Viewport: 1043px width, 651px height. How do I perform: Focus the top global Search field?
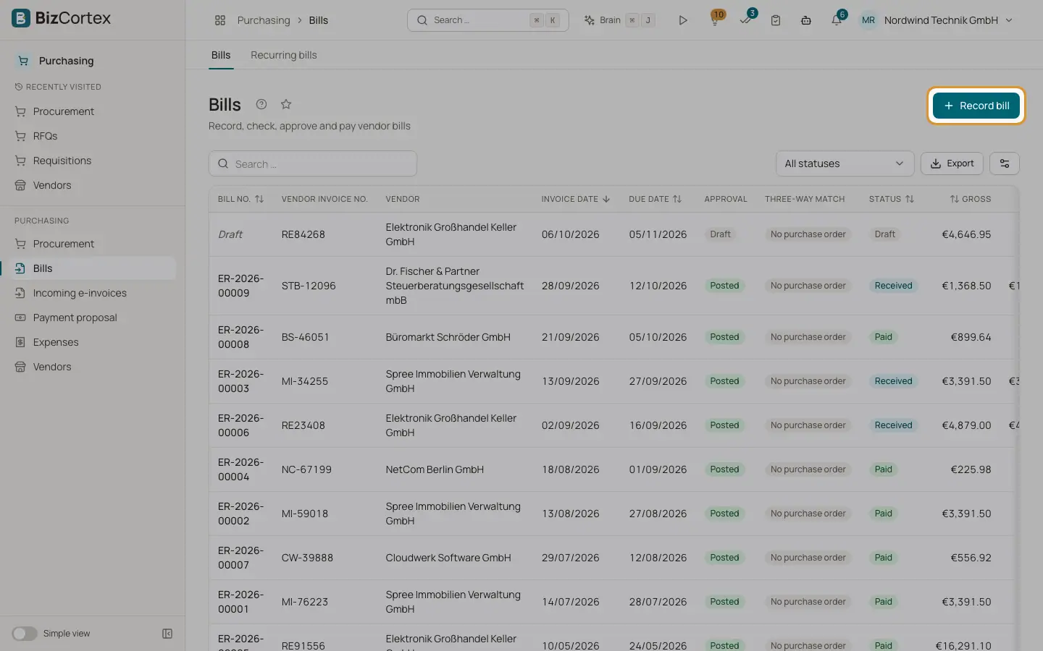point(487,20)
